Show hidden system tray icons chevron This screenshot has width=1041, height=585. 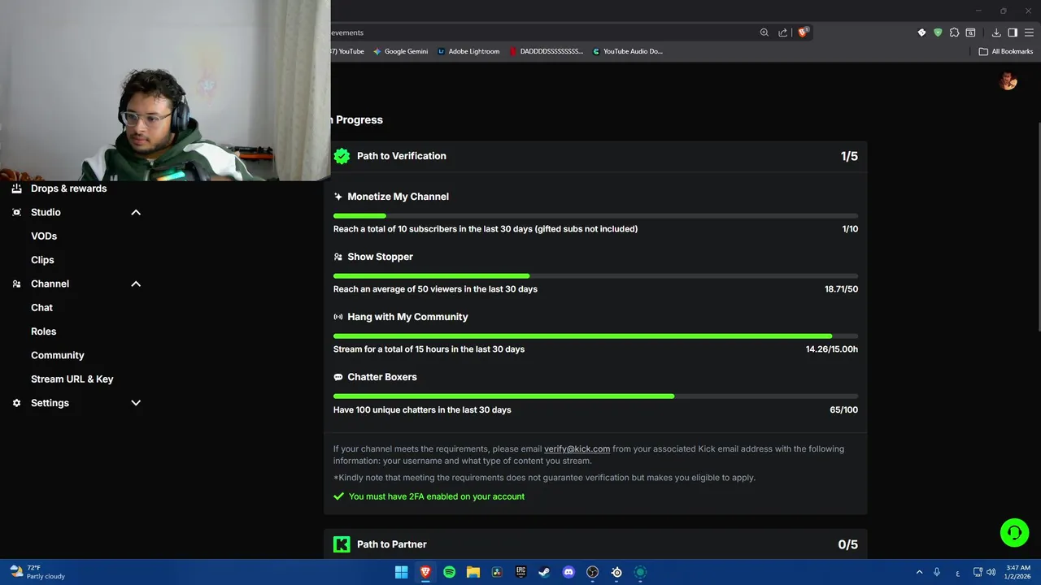(919, 572)
